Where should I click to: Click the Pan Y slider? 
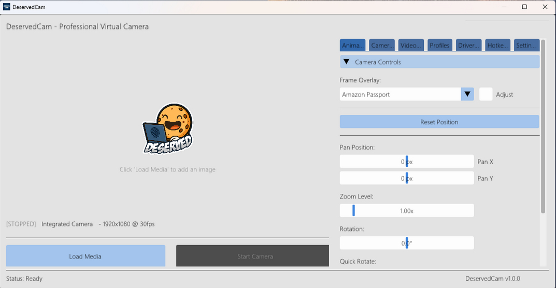(407, 178)
